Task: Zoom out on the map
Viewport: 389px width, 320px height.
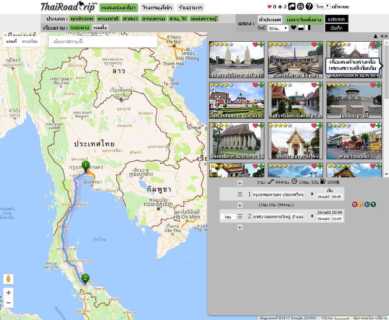Action: 8,303
